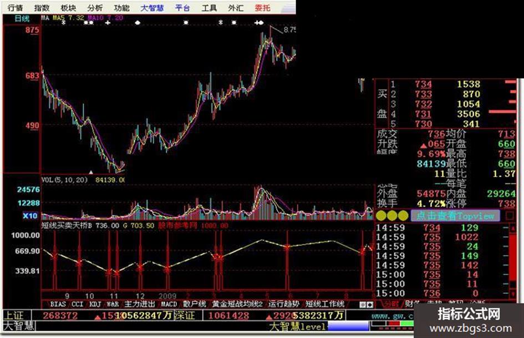Select the 散户线 indicator tab
Viewport: 524px width, 338px height.
pos(195,304)
